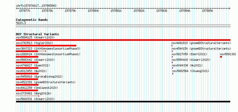238x112 pixels.
Task: Select the long red bar for nsv5894125
Action: [x=123, y=40]
